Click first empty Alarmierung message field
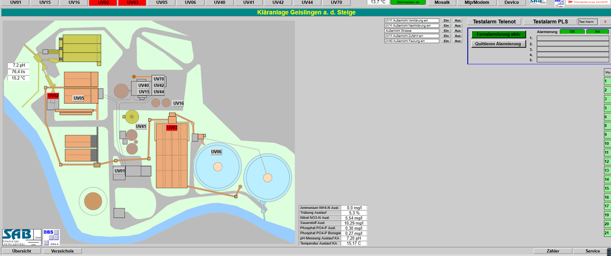 (x=572, y=38)
